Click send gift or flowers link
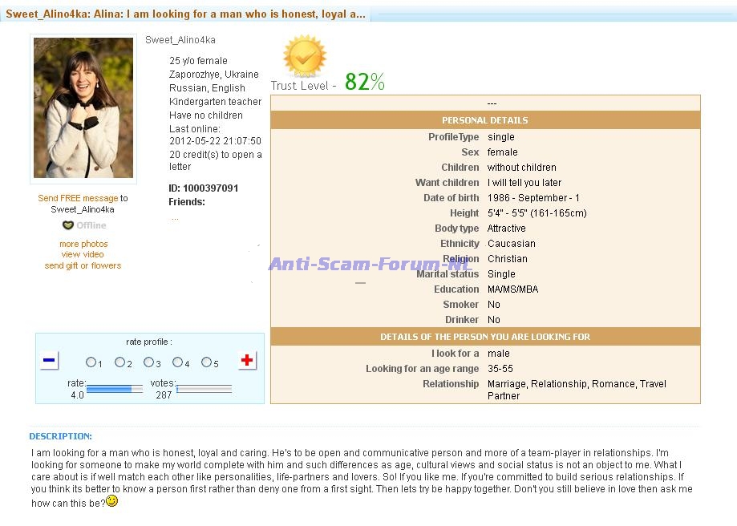The image size is (737, 526). (x=83, y=265)
